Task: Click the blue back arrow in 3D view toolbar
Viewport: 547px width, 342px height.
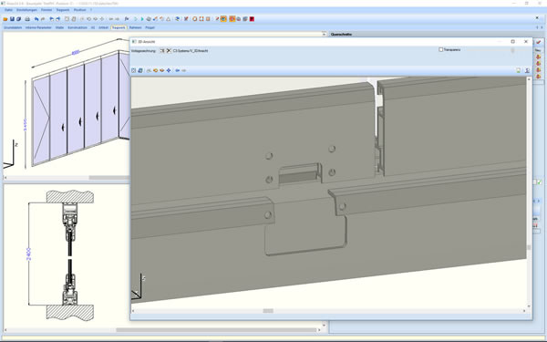Action: click(x=177, y=70)
